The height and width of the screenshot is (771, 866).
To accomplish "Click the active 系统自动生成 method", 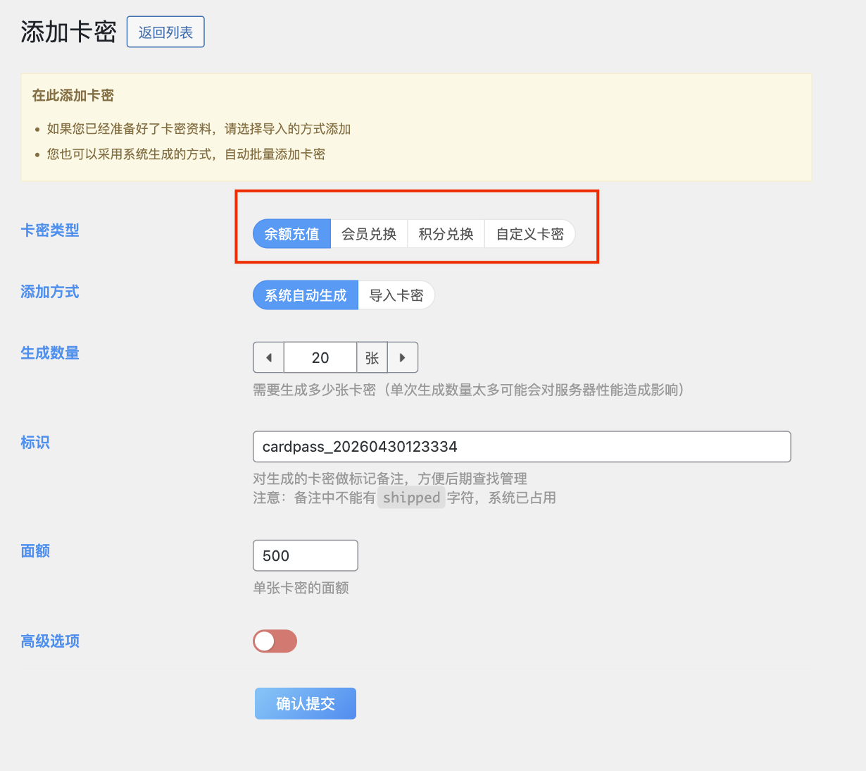I will tap(305, 295).
